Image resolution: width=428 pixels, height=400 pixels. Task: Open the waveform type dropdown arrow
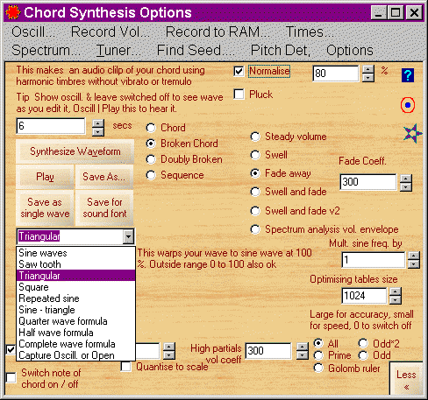pyautogui.click(x=128, y=236)
